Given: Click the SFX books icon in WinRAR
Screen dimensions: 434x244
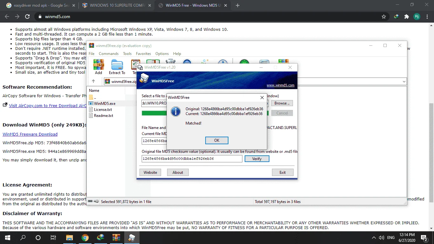Looking at the screenshot, I should (283, 61).
